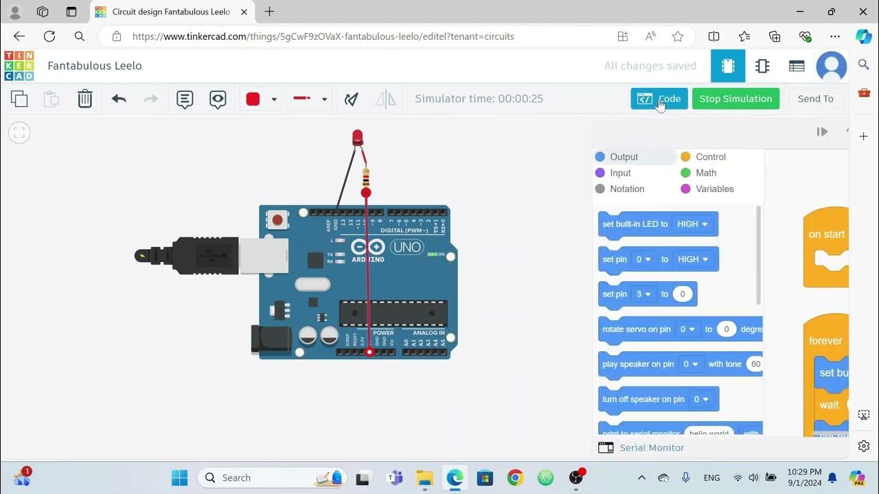Refresh the browser page
This screenshot has height=494, width=879.
coord(49,36)
